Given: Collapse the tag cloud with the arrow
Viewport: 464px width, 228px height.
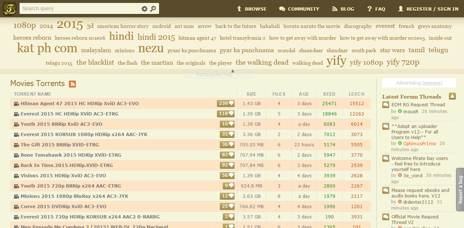Looking at the screenshot, I should [x=232, y=71].
